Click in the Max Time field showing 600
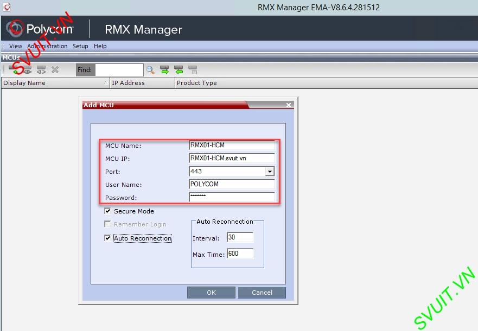This screenshot has height=331, width=478. point(240,254)
